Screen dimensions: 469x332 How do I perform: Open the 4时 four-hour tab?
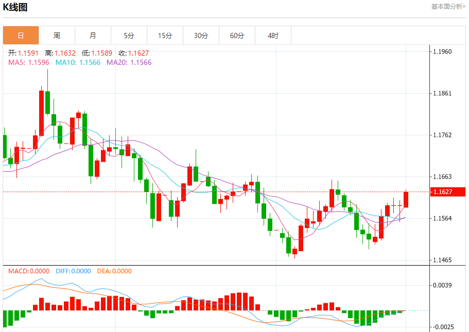[x=273, y=36]
